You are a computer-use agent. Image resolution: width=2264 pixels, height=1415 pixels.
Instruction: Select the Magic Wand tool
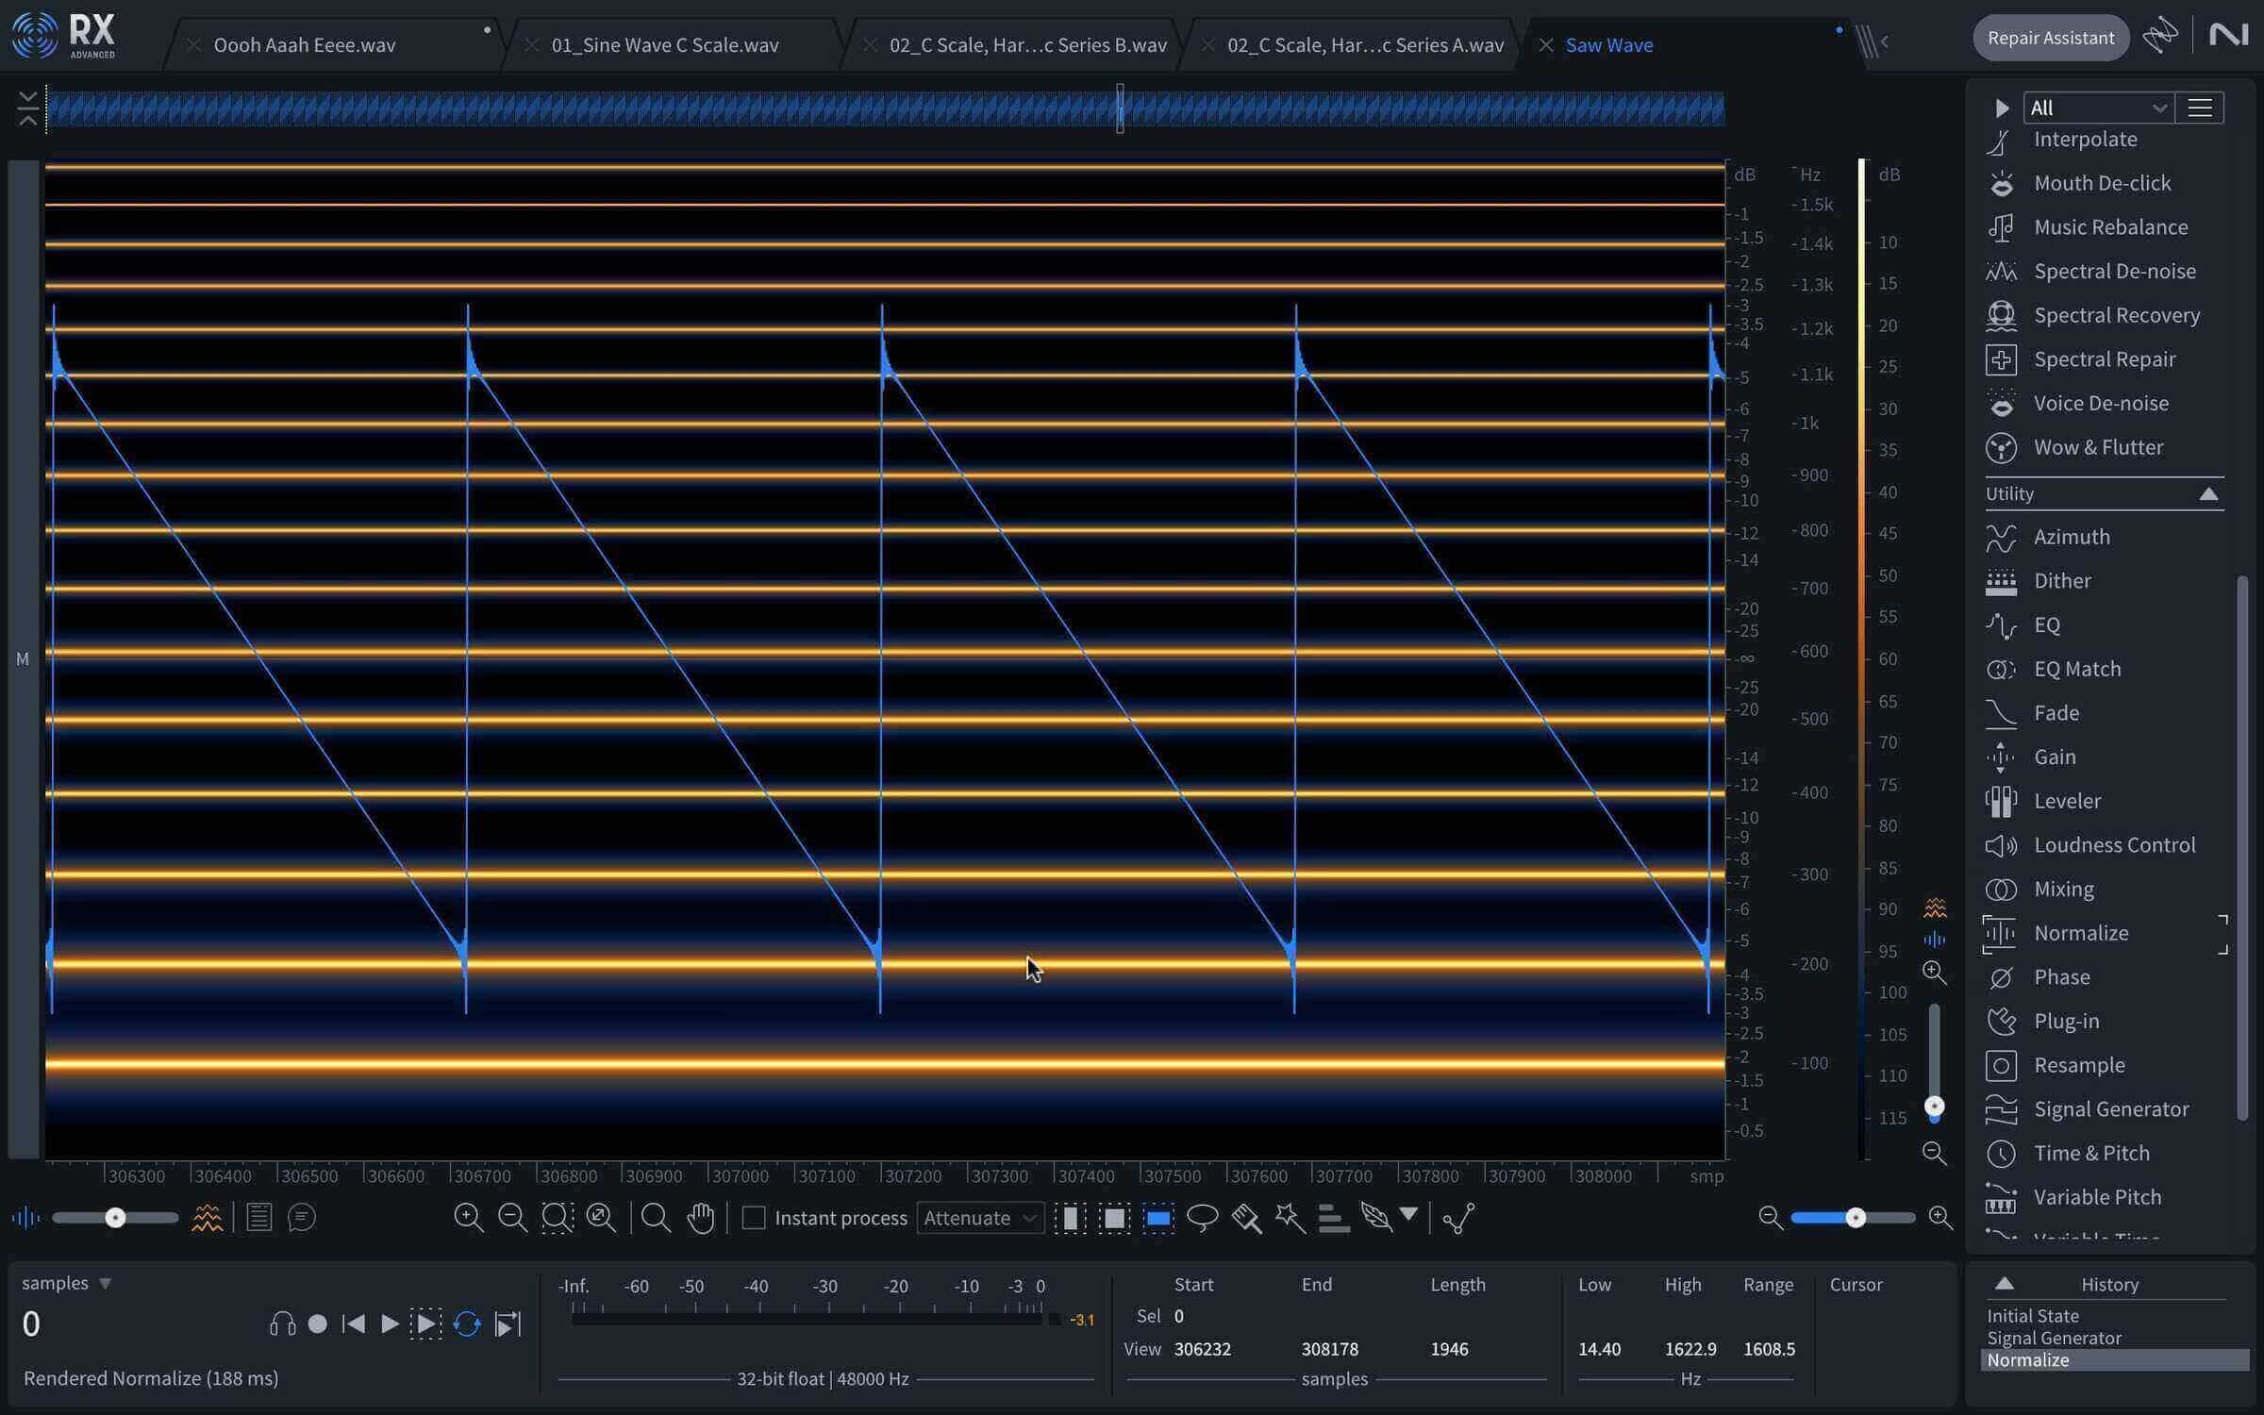tap(1290, 1218)
